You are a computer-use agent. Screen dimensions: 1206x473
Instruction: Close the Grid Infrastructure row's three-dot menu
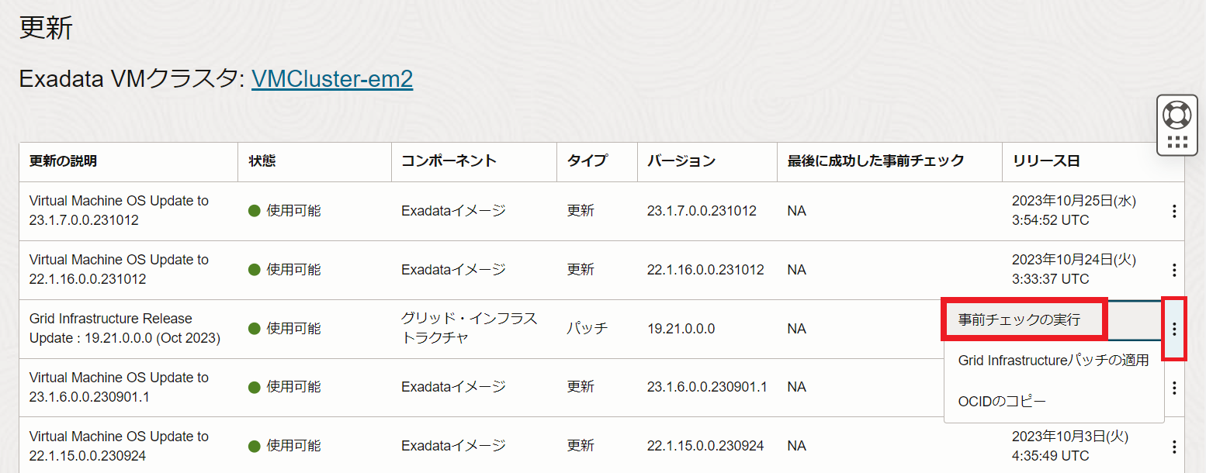1174,329
